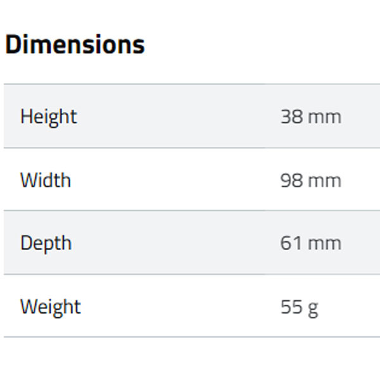
Task: Click the number 55 in Weight row
Action: tap(291, 307)
